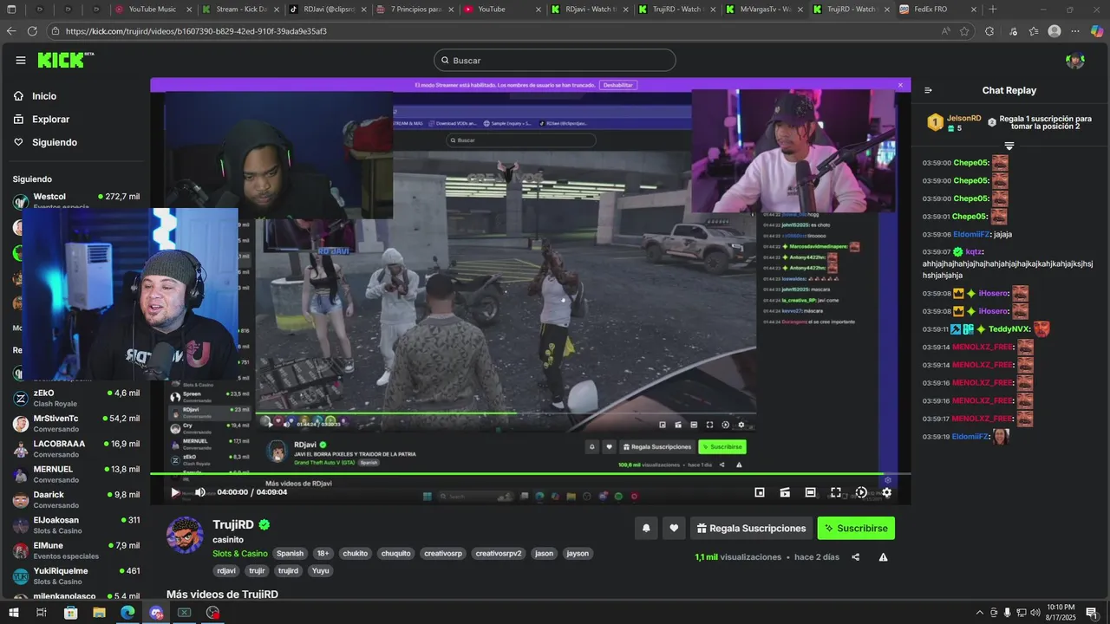Open Explorar in the sidebar
The height and width of the screenshot is (624, 1110).
coord(50,120)
